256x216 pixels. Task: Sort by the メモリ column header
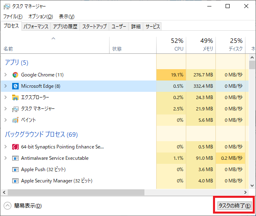pyautogui.click(x=201, y=45)
